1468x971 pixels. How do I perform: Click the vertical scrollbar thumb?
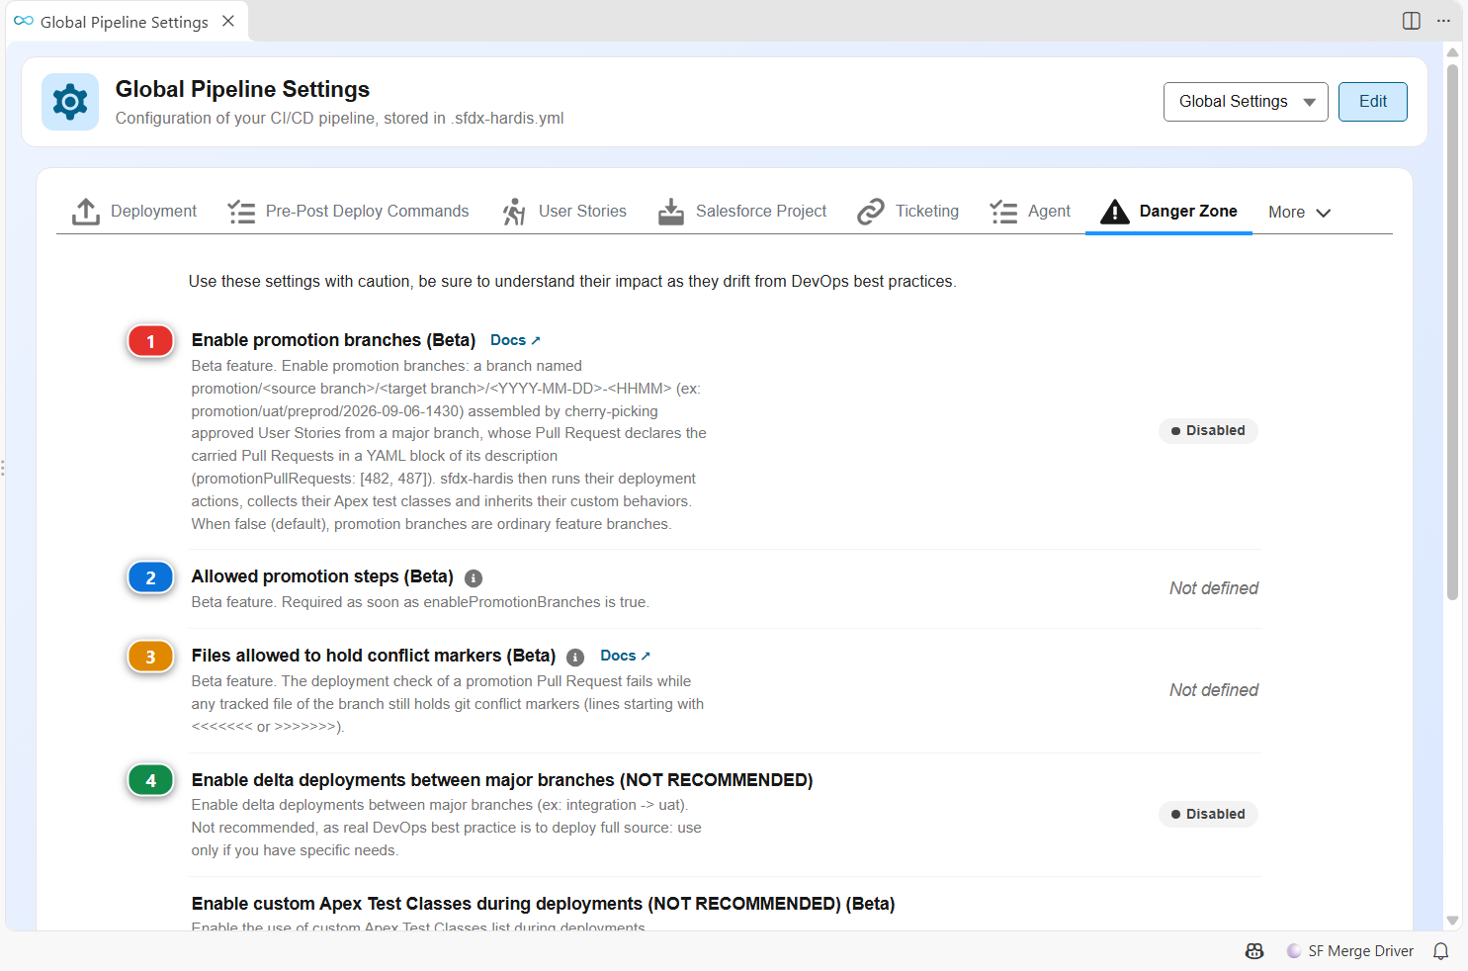1452,332
